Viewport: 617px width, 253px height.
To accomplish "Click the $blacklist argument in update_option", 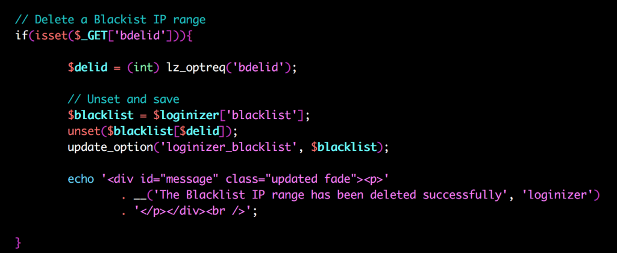I will coord(344,147).
